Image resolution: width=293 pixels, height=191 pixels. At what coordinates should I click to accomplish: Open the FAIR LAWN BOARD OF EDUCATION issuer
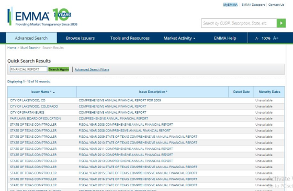coord(36,118)
